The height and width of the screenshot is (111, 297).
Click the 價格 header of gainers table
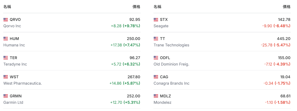click(136, 7)
